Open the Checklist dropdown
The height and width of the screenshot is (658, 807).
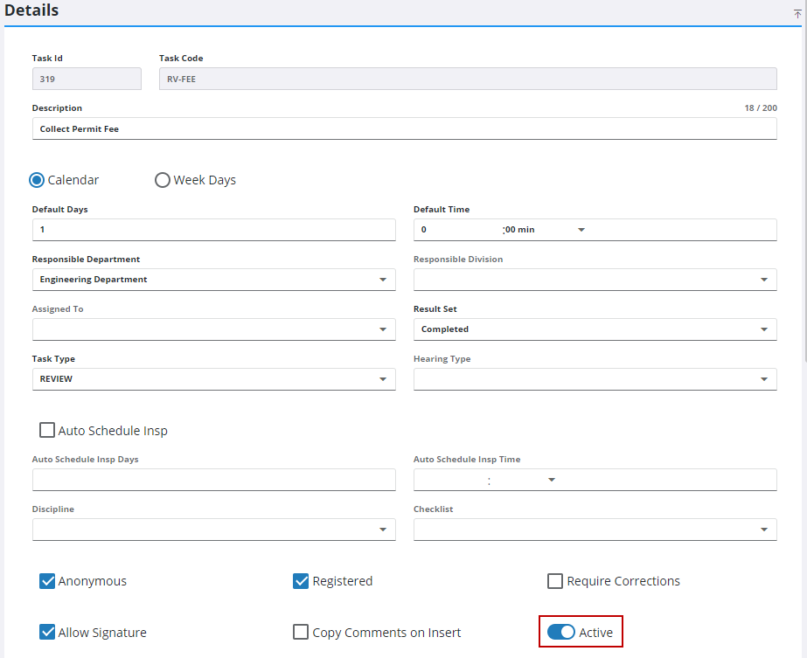tap(764, 530)
